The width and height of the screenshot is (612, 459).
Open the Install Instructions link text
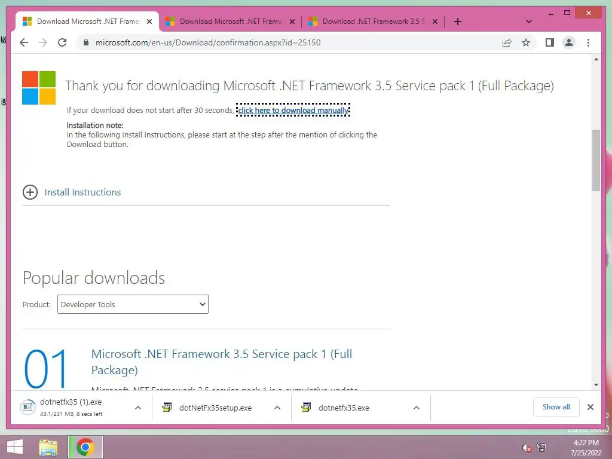pos(82,192)
